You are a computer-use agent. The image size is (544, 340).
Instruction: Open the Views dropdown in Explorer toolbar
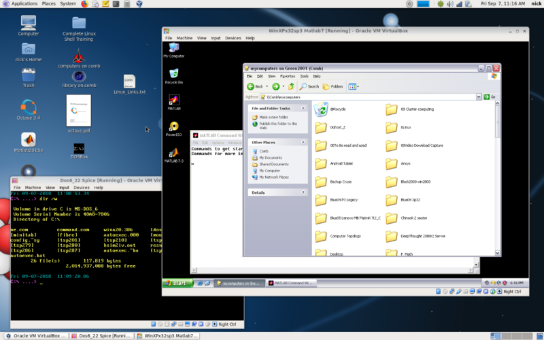(354, 86)
